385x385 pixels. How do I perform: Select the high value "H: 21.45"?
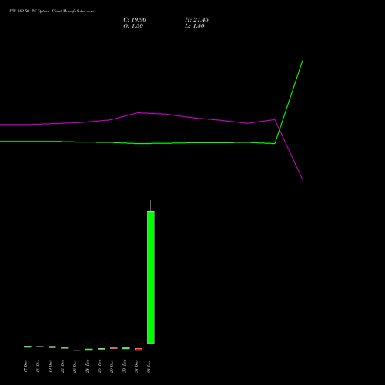[196, 20]
